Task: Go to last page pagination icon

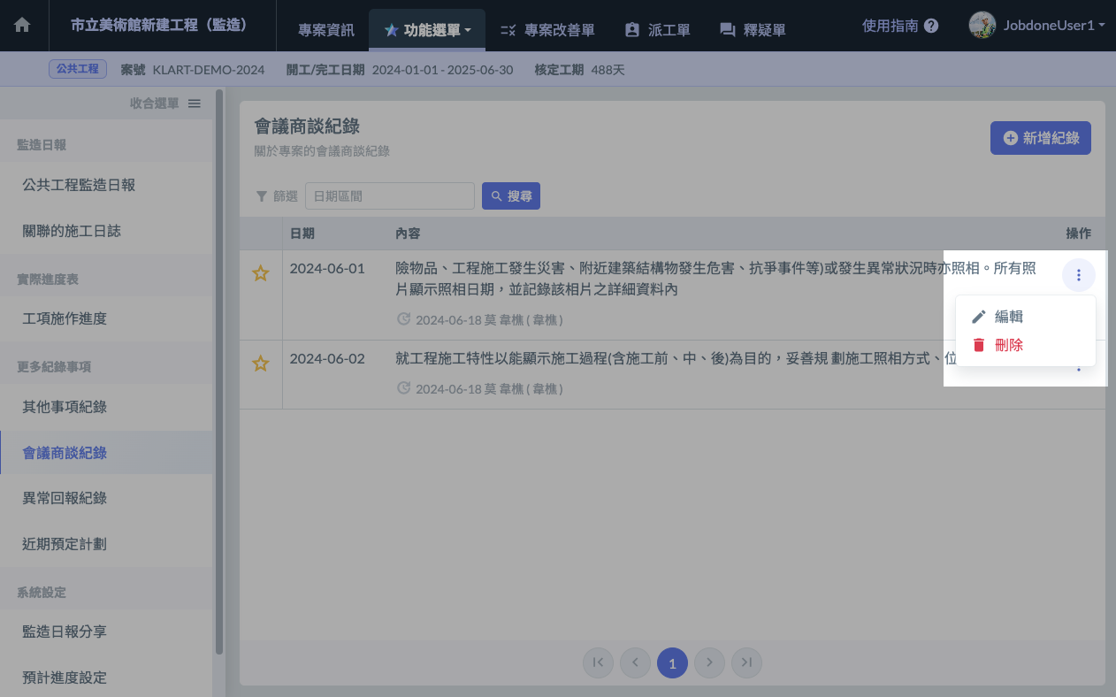Action: 746,663
